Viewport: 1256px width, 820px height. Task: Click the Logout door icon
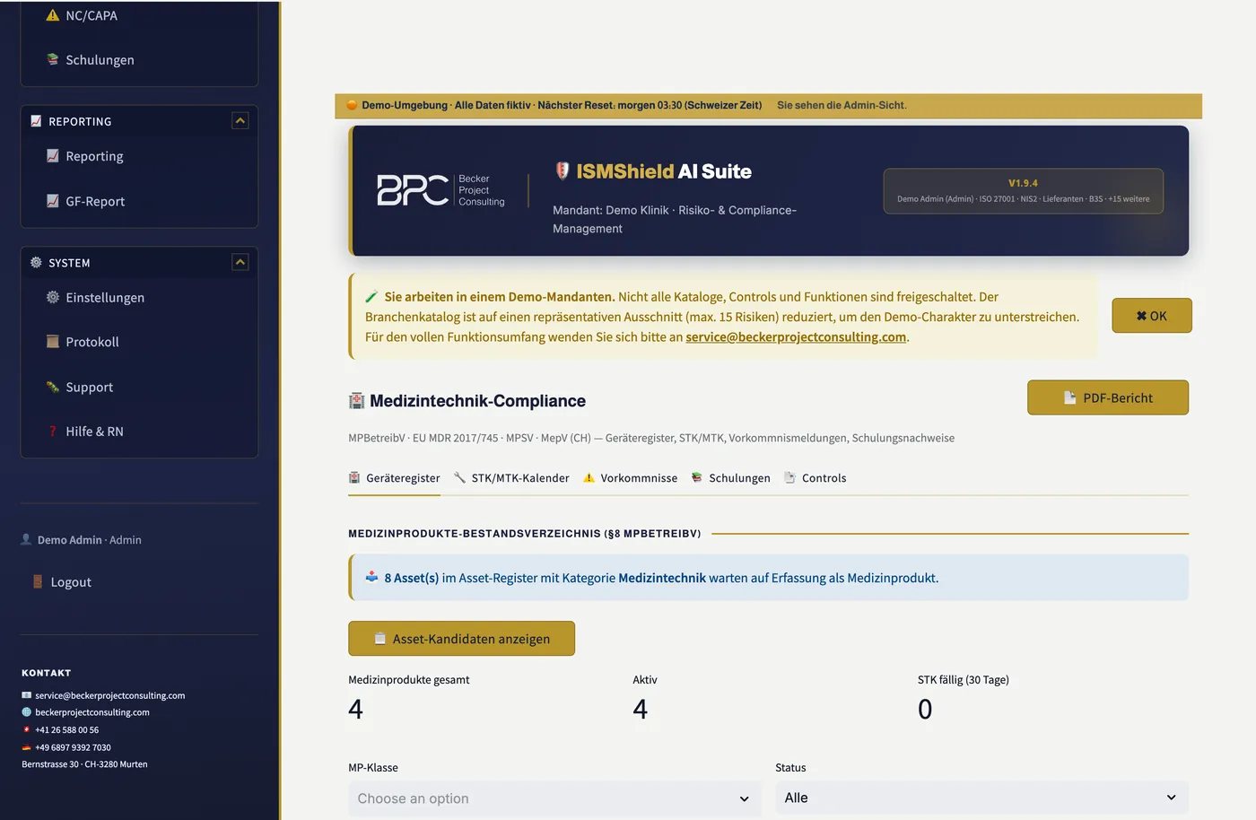[x=38, y=581]
